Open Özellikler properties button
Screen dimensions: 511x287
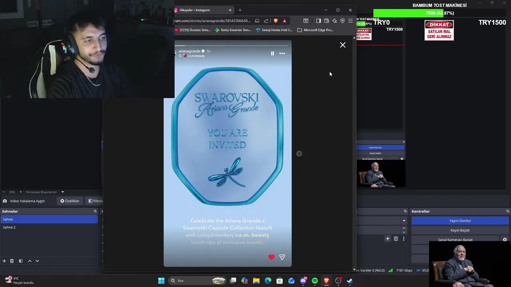click(x=70, y=201)
